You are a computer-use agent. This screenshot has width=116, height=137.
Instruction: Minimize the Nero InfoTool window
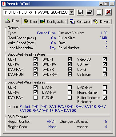pos(101,4)
